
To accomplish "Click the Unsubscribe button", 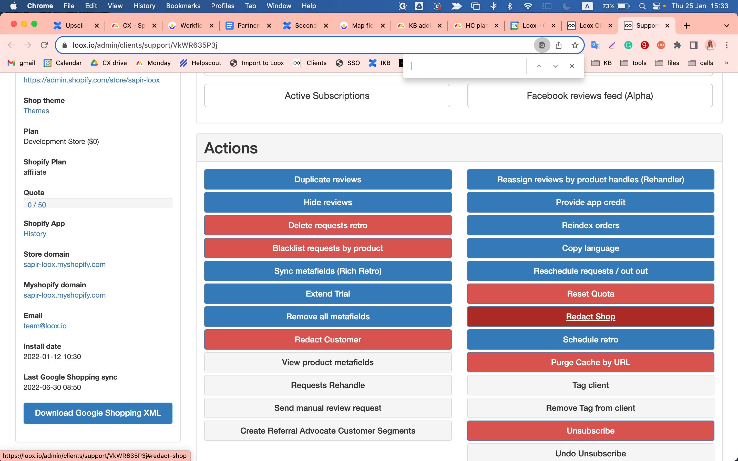I will coord(590,431).
